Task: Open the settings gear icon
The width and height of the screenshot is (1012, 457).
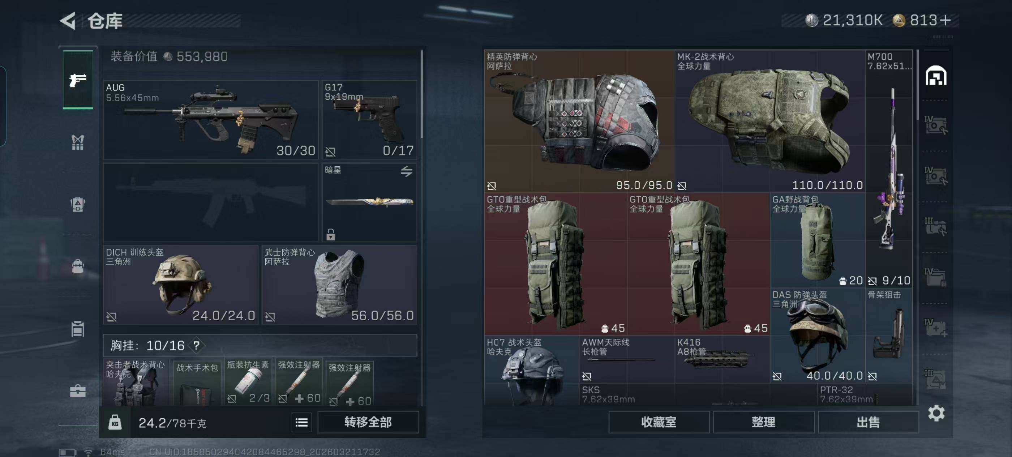Action: (x=936, y=413)
